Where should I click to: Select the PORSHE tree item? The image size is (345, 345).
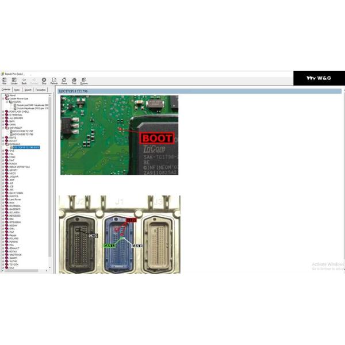coord(14,241)
